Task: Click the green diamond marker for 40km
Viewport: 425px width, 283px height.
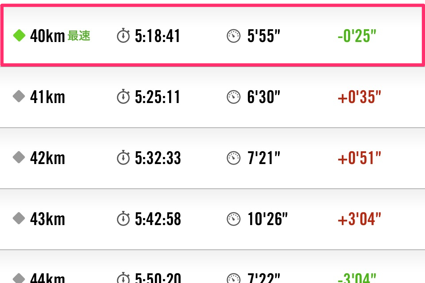Action: pyautogui.click(x=19, y=36)
